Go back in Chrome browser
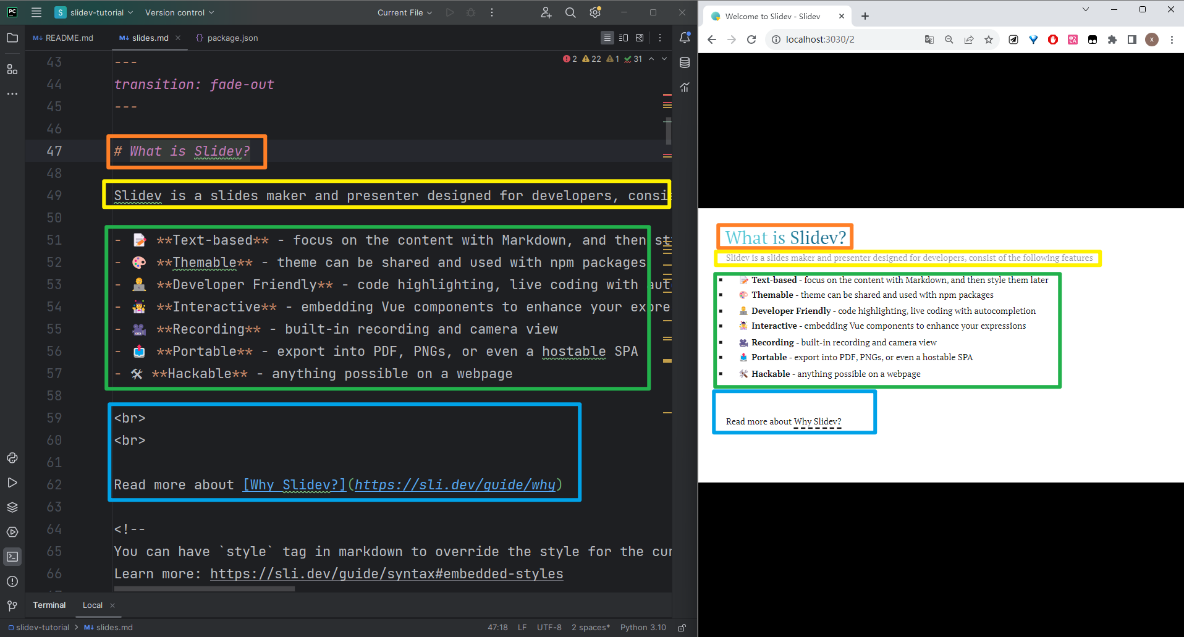This screenshot has height=637, width=1184. pos(712,40)
